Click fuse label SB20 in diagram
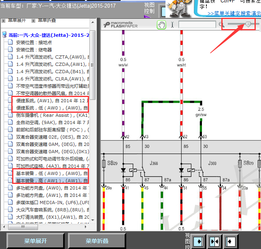The width and height of the screenshot is (261, 249). coord(248,163)
